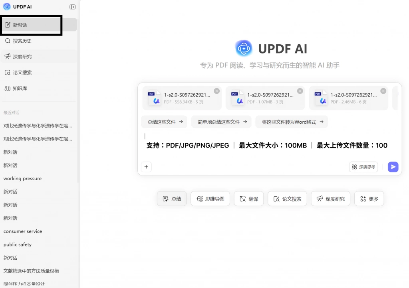
Task: Remove the 2.46MB PDF attachment
Action: 383,91
